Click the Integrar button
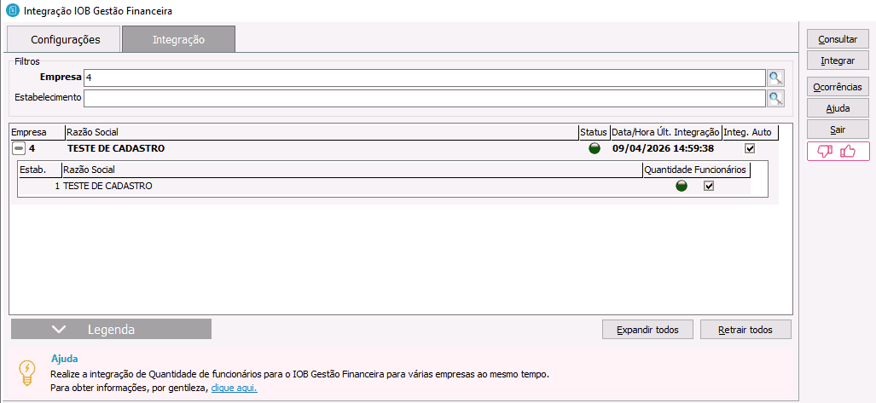Screen dimensions: 876x403 pos(838,60)
